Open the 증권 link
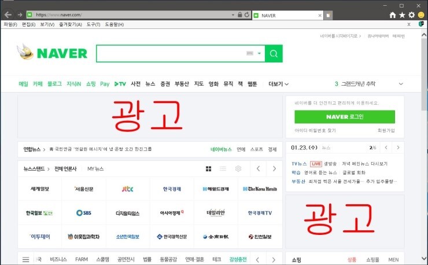The width and height of the screenshot is (428, 265). (x=165, y=84)
